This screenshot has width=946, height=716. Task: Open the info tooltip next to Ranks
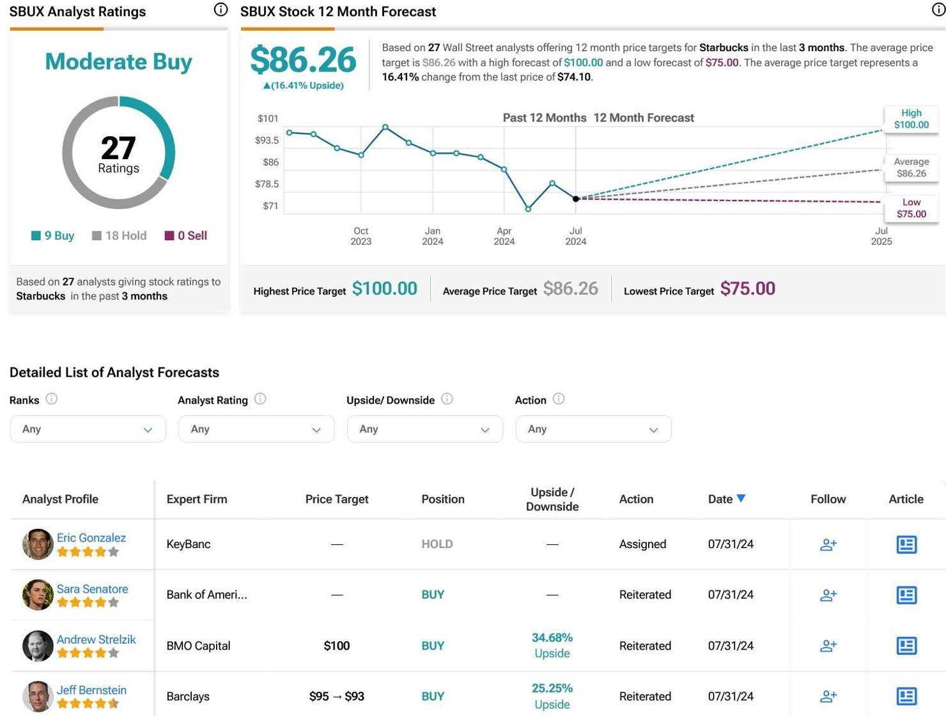[x=52, y=399]
